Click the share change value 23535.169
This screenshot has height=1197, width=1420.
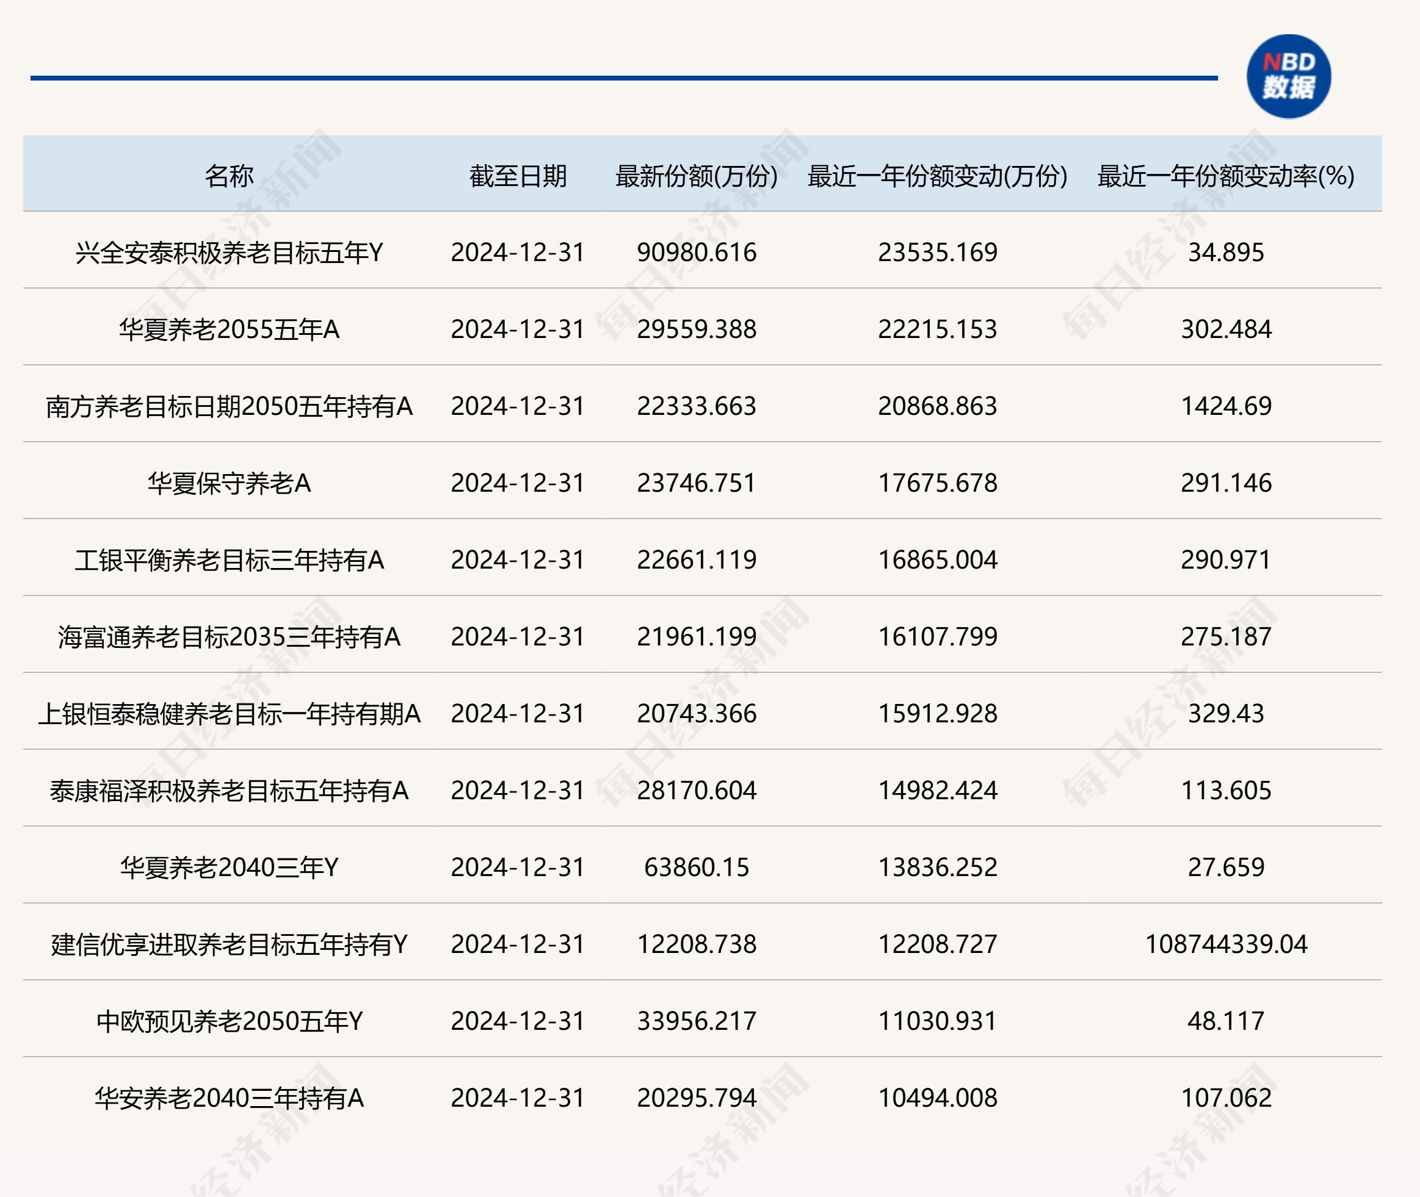tap(938, 253)
